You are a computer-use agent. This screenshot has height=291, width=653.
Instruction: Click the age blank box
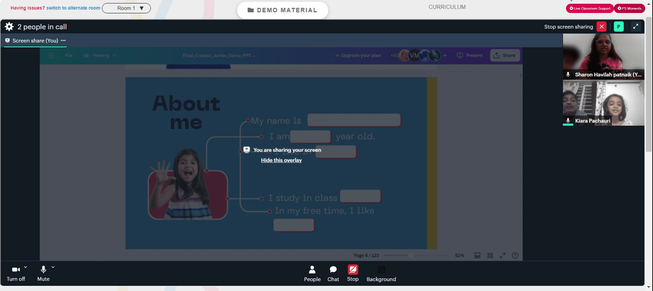(311, 136)
